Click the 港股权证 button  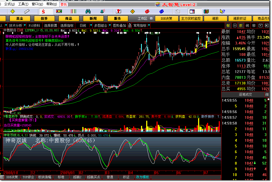pos(240,19)
